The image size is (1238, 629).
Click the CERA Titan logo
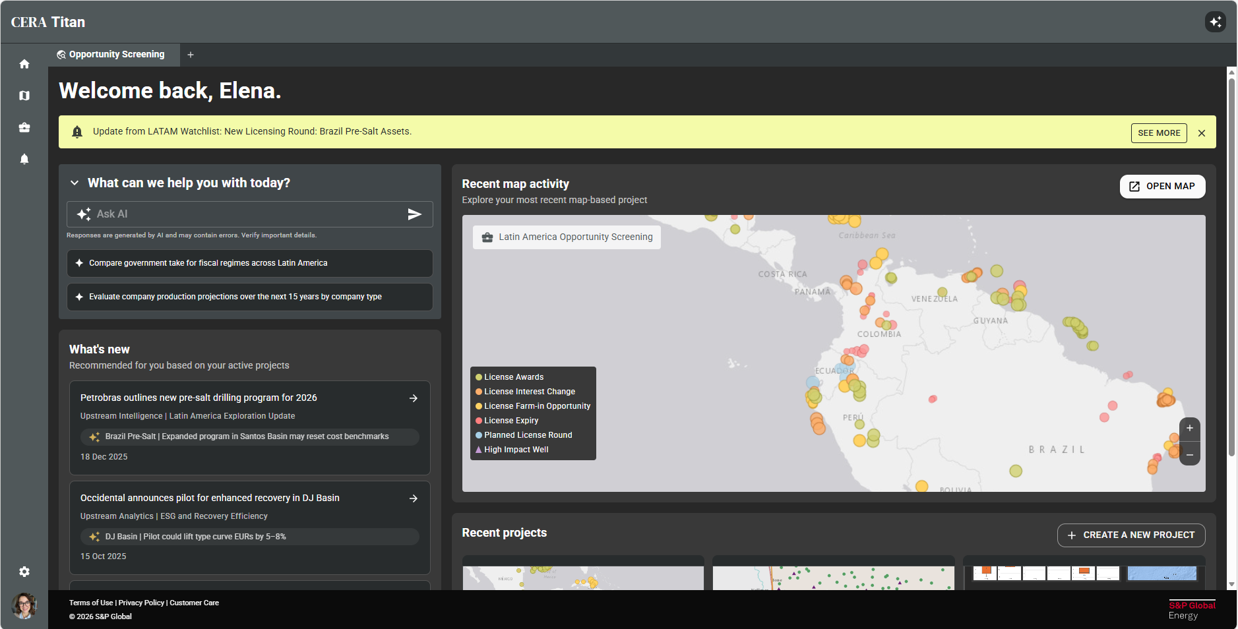(x=48, y=22)
